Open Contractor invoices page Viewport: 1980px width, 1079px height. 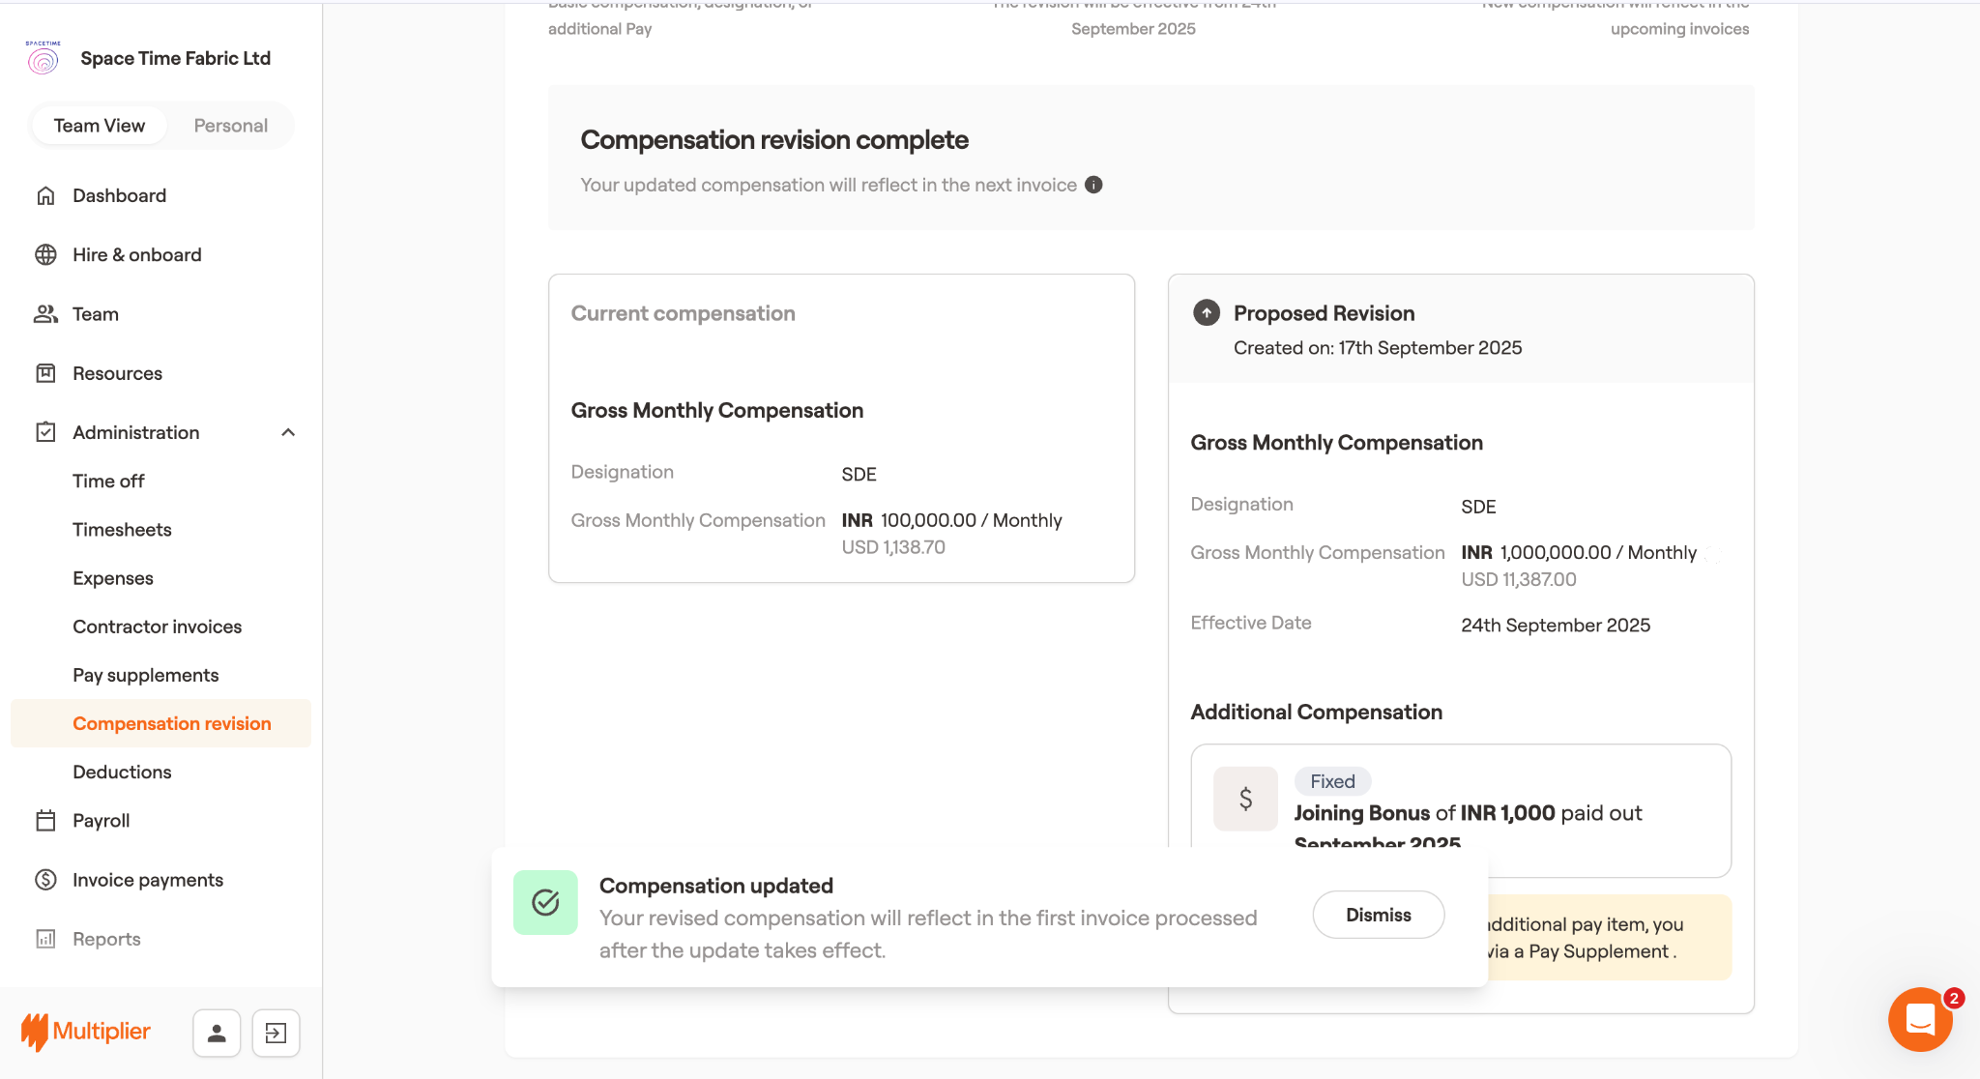click(157, 627)
